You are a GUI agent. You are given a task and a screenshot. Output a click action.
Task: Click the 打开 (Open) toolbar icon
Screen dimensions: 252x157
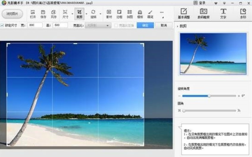point(33,14)
